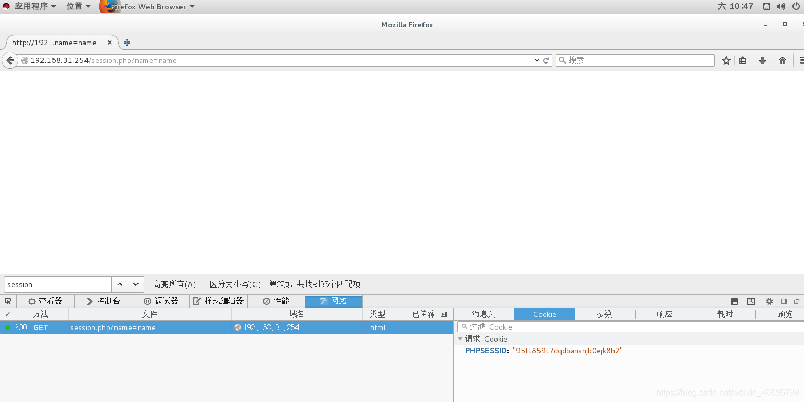Click the PHPSESSID cookie name
Screen dimensions: 804x402
486,351
